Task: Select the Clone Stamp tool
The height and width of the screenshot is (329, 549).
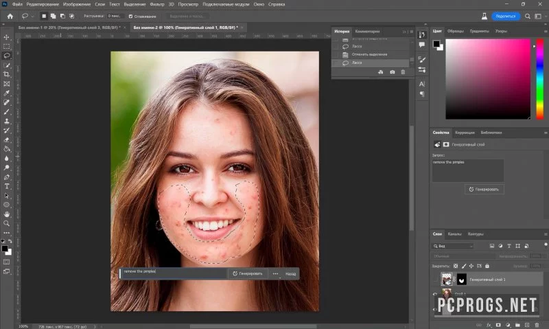Action: [6, 122]
